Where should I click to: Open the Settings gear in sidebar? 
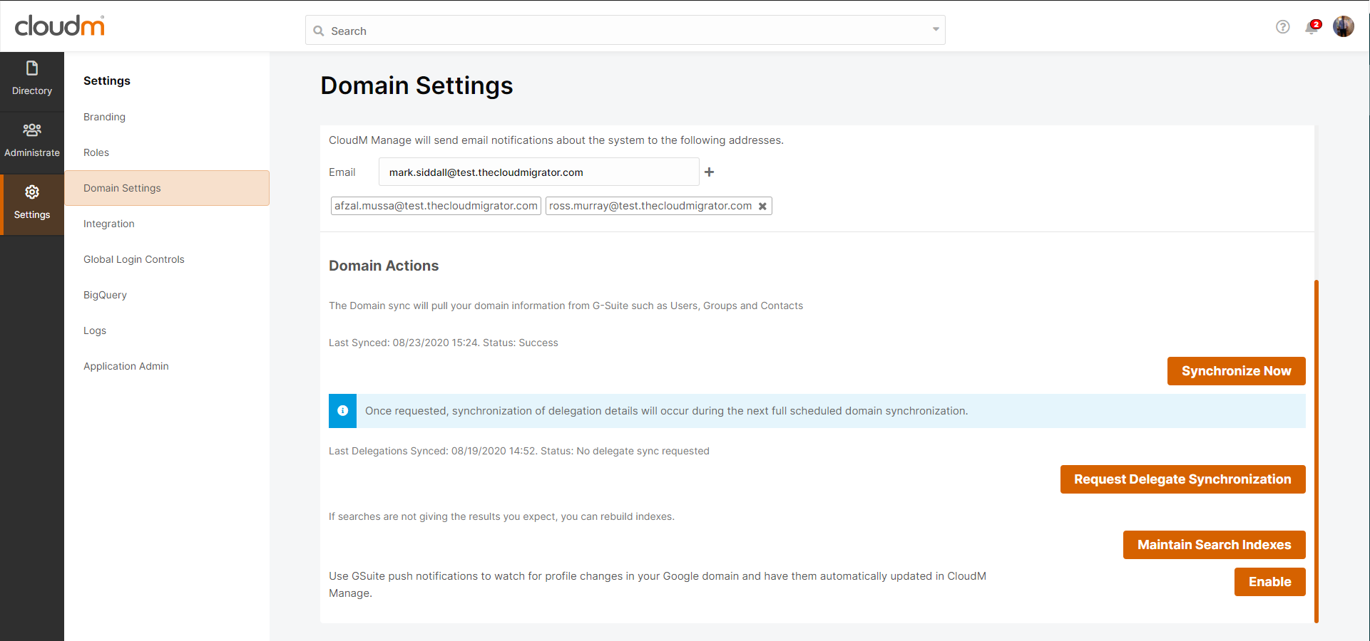(32, 192)
